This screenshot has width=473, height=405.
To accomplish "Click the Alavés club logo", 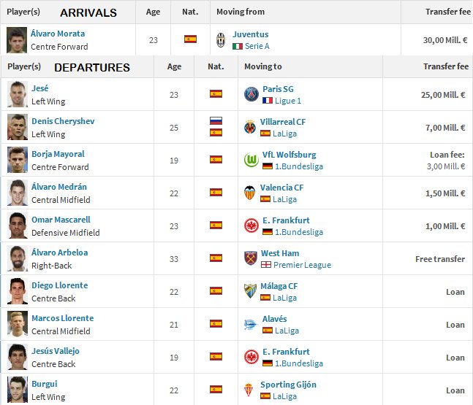I will pyautogui.click(x=250, y=324).
